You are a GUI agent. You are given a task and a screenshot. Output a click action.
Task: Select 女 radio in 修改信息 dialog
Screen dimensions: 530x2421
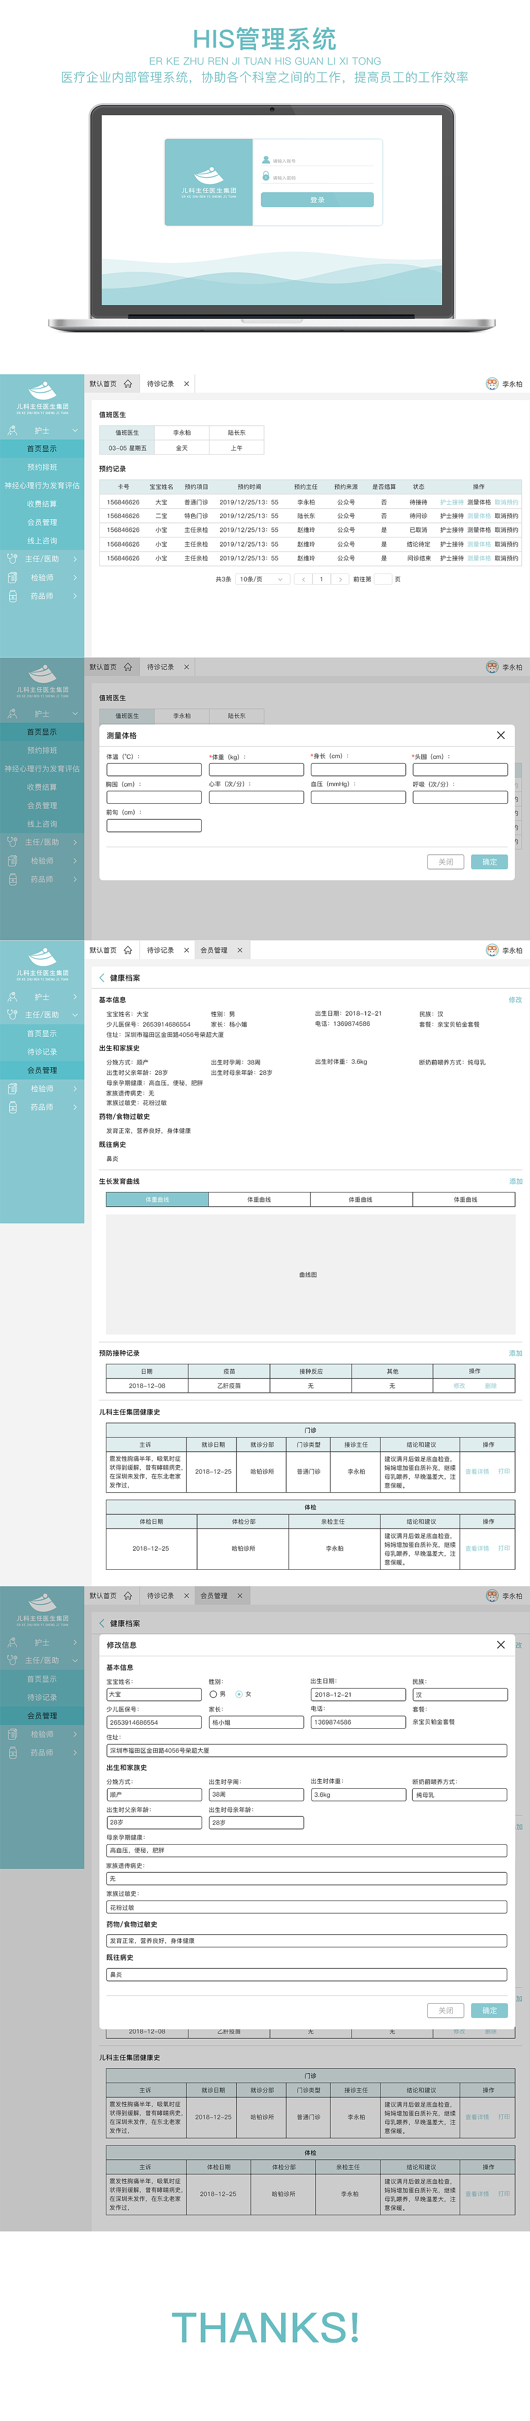[x=238, y=1694]
